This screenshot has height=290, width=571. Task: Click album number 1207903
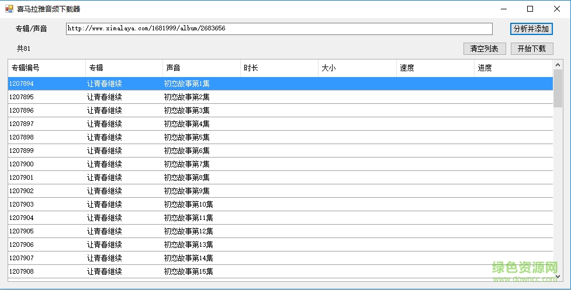tap(22, 205)
